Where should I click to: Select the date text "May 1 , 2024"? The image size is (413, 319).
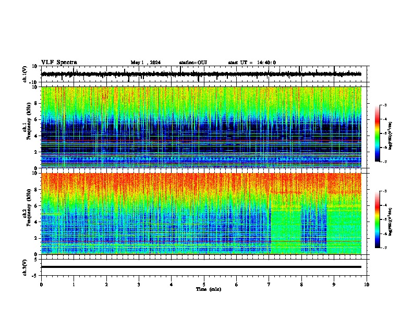pos(145,63)
